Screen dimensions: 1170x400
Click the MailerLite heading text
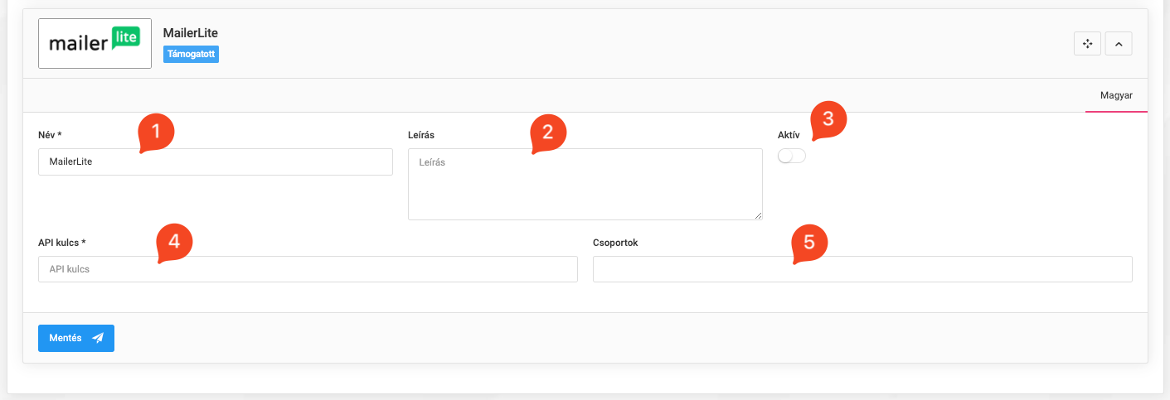click(x=190, y=32)
